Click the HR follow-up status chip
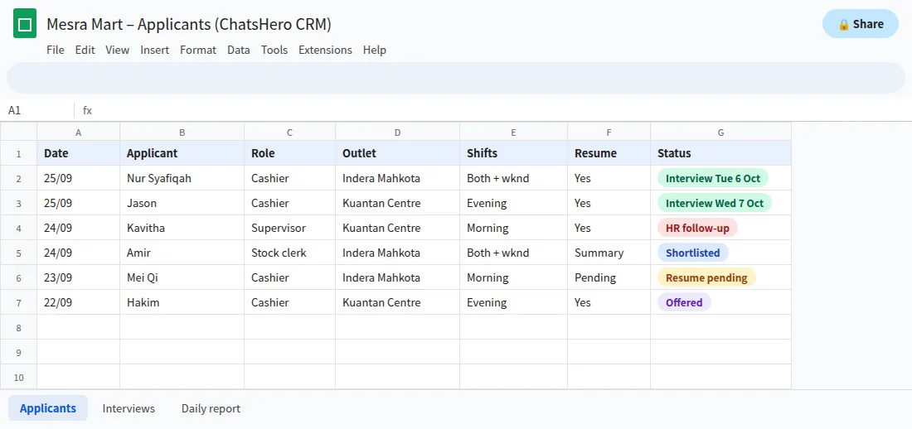 tap(697, 228)
